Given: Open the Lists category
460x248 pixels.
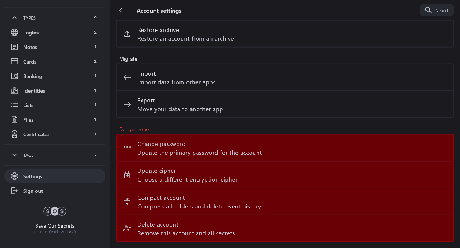Looking at the screenshot, I should click(x=28, y=105).
